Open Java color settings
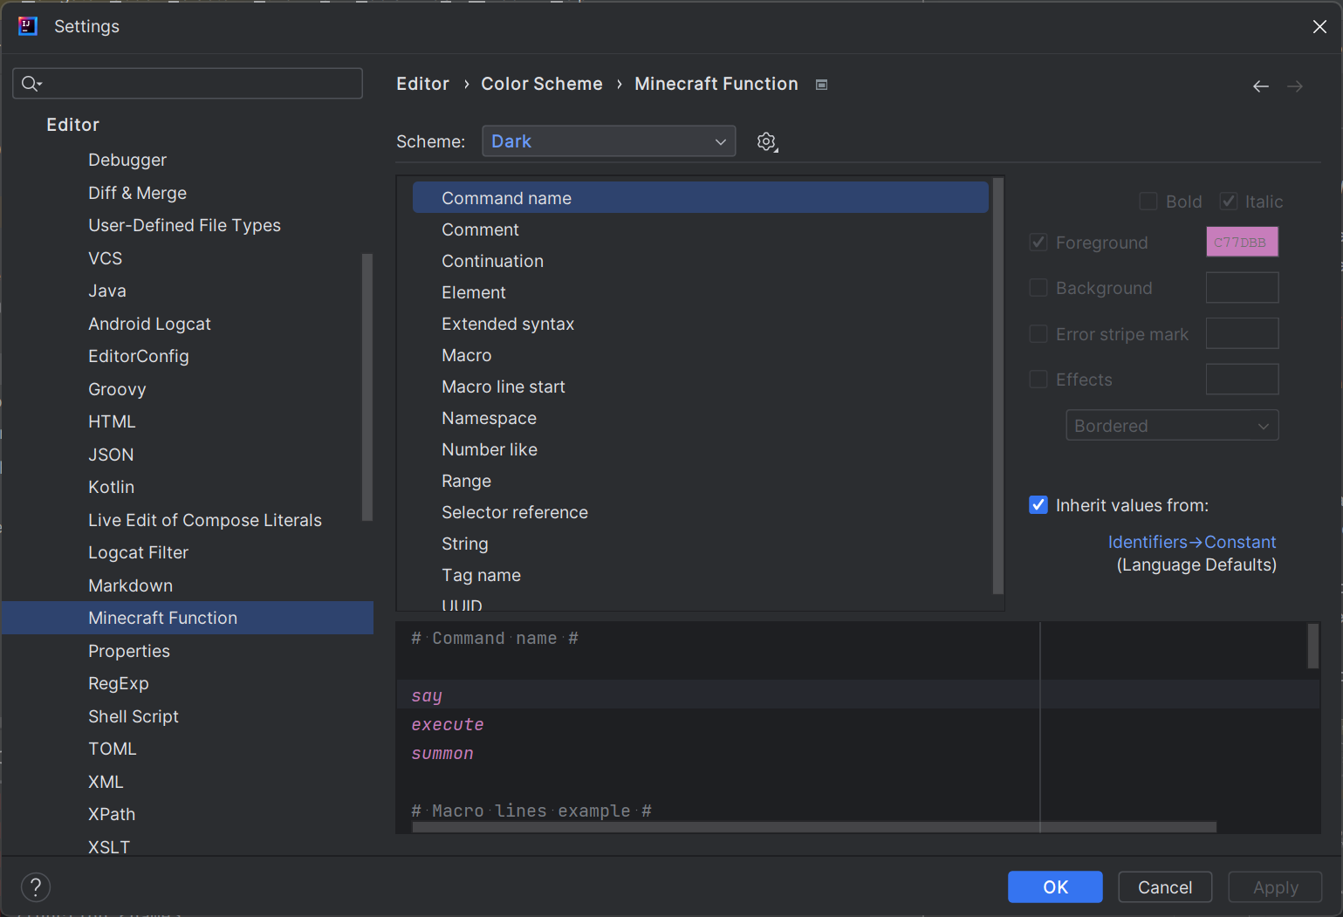Viewport: 1343px width, 917px height. [107, 291]
